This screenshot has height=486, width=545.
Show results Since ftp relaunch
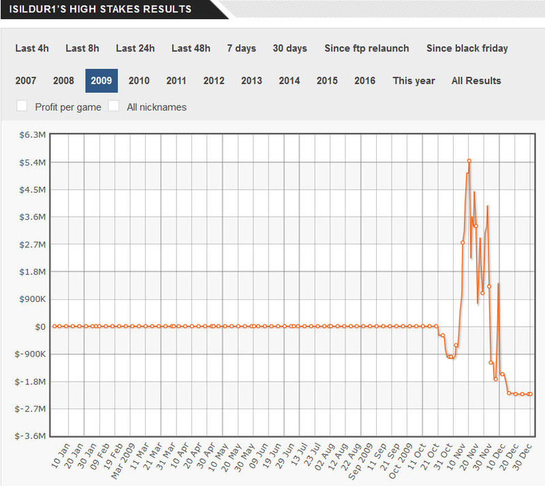367,48
